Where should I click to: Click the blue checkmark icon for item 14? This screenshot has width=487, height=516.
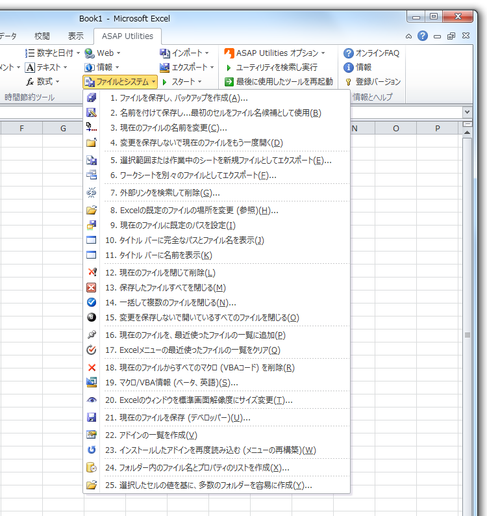92,302
